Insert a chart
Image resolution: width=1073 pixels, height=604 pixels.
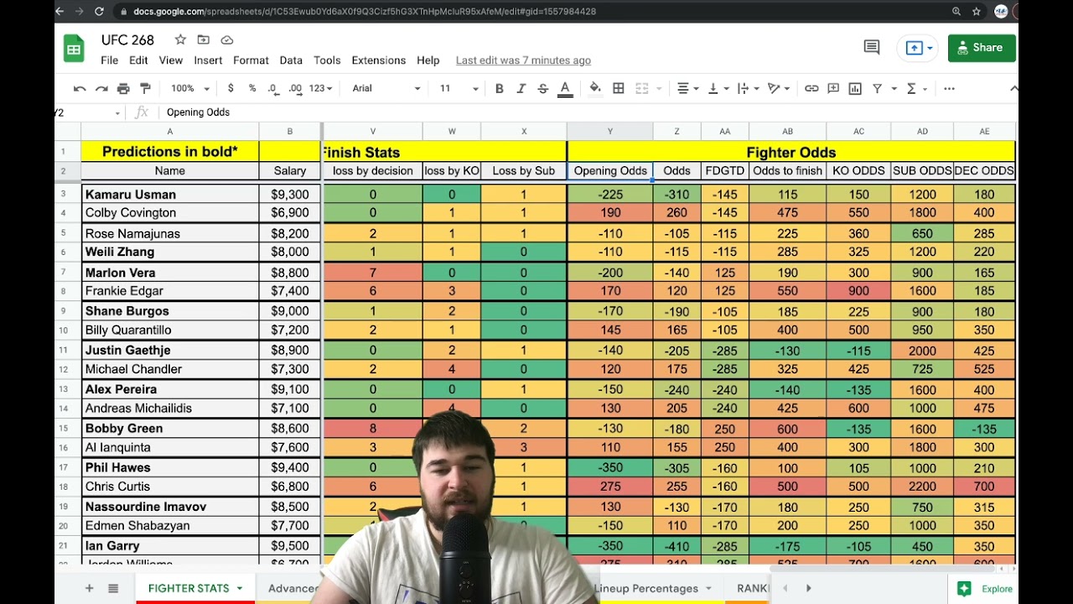point(855,88)
